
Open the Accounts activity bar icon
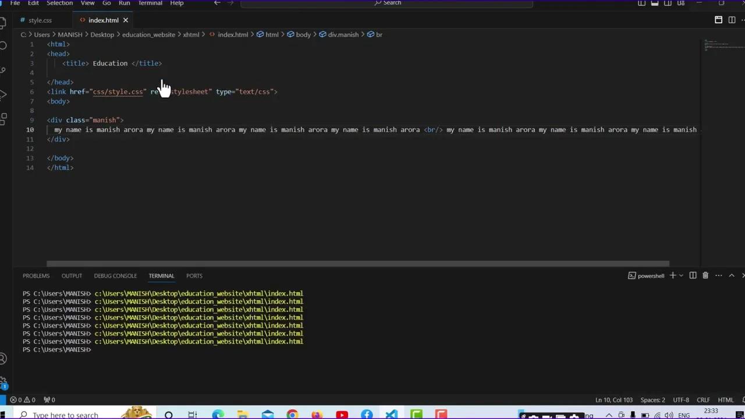point(3,359)
